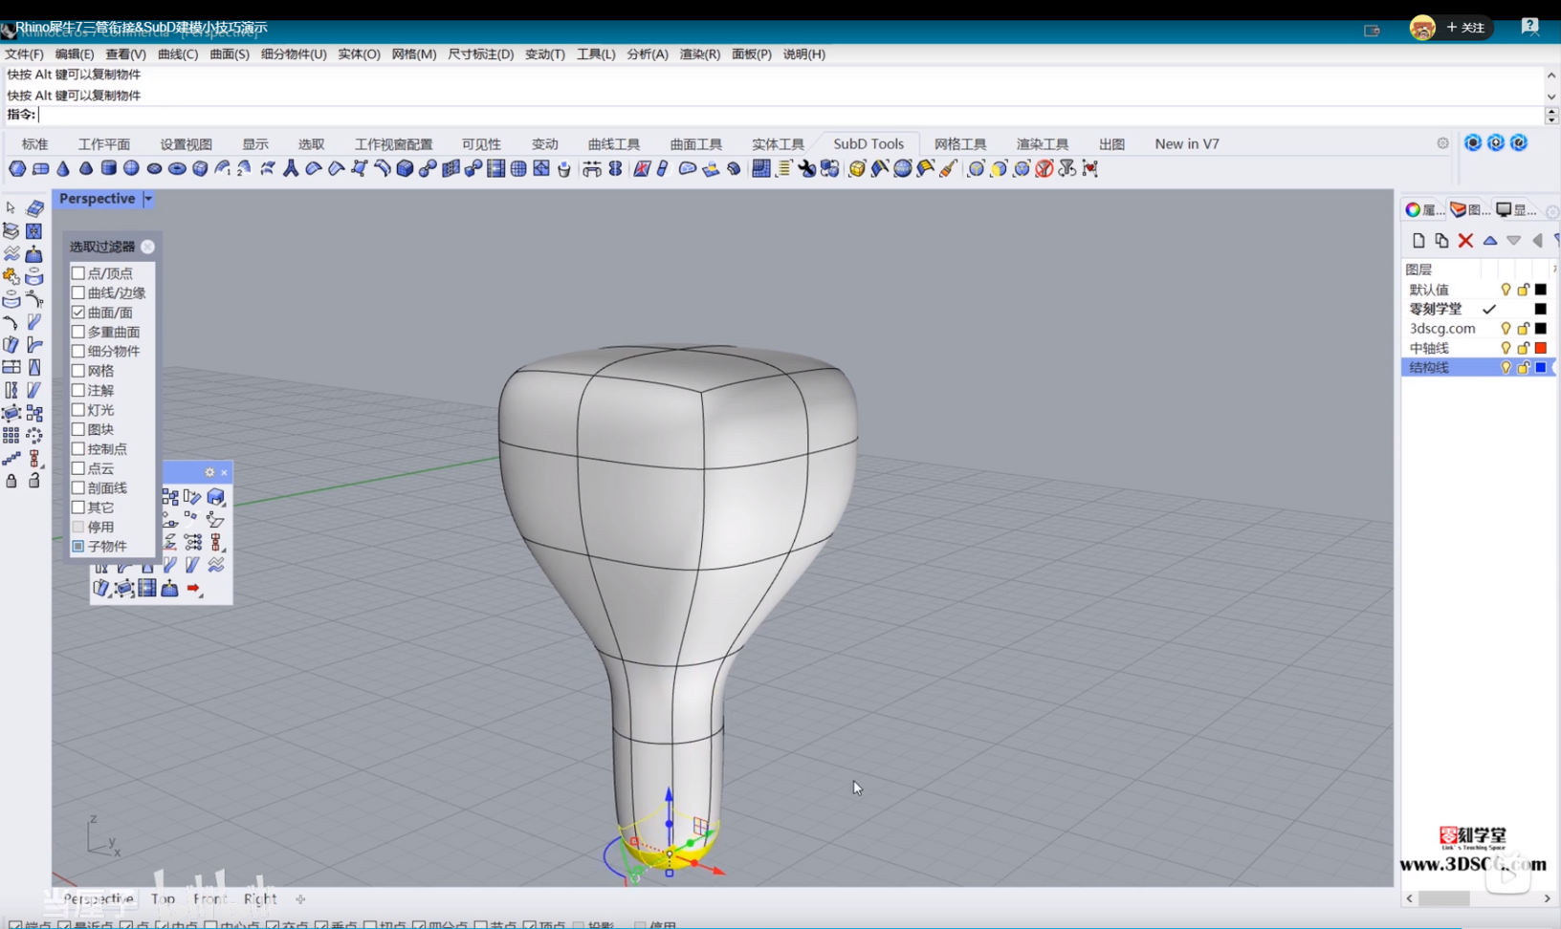The width and height of the screenshot is (1561, 929).
Task: Enable the 控制点 filter checkbox
Action: pos(78,448)
